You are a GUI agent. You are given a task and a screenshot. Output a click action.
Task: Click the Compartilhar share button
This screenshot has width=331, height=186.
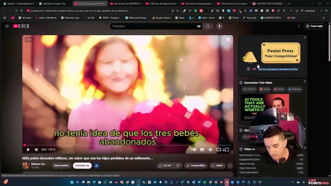(x=196, y=165)
